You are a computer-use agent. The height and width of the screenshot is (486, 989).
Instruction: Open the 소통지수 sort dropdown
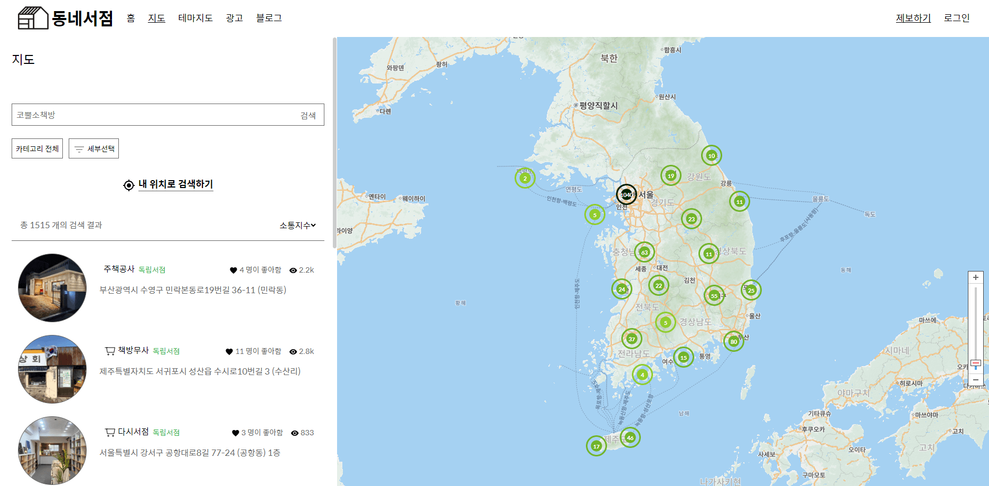(297, 225)
